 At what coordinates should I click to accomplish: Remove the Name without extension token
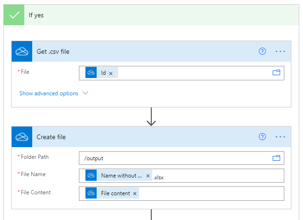(148, 176)
